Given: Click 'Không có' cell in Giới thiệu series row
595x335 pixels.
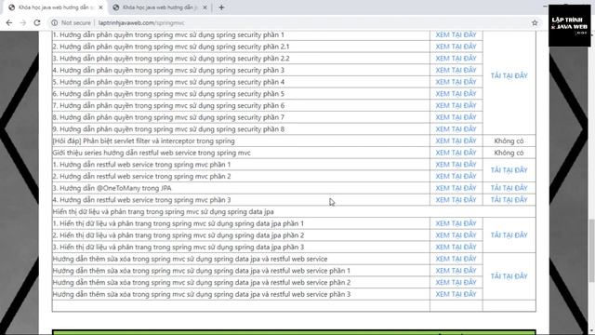Looking at the screenshot, I should tap(509, 153).
